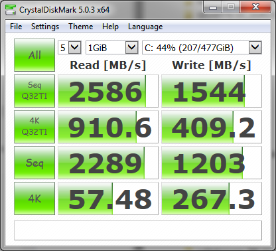Run all benchmarks with the All button
Viewport: 276px width, 251px height.
coord(34,55)
